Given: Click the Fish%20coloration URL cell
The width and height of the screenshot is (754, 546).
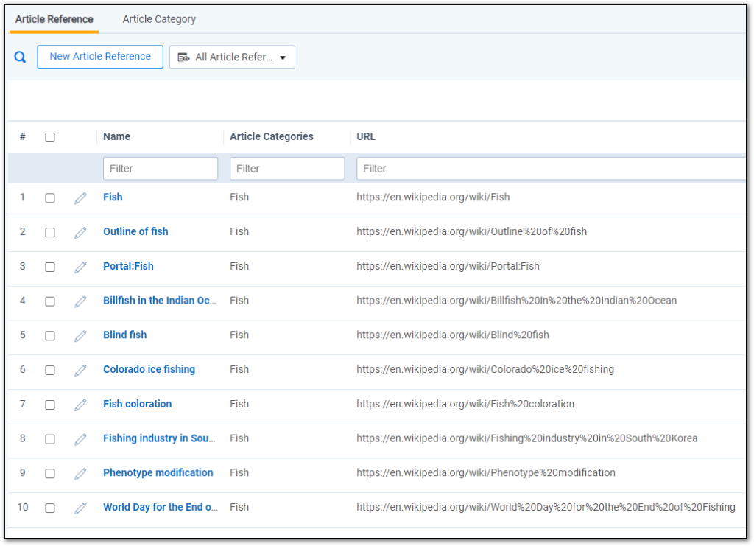Looking at the screenshot, I should (x=465, y=404).
